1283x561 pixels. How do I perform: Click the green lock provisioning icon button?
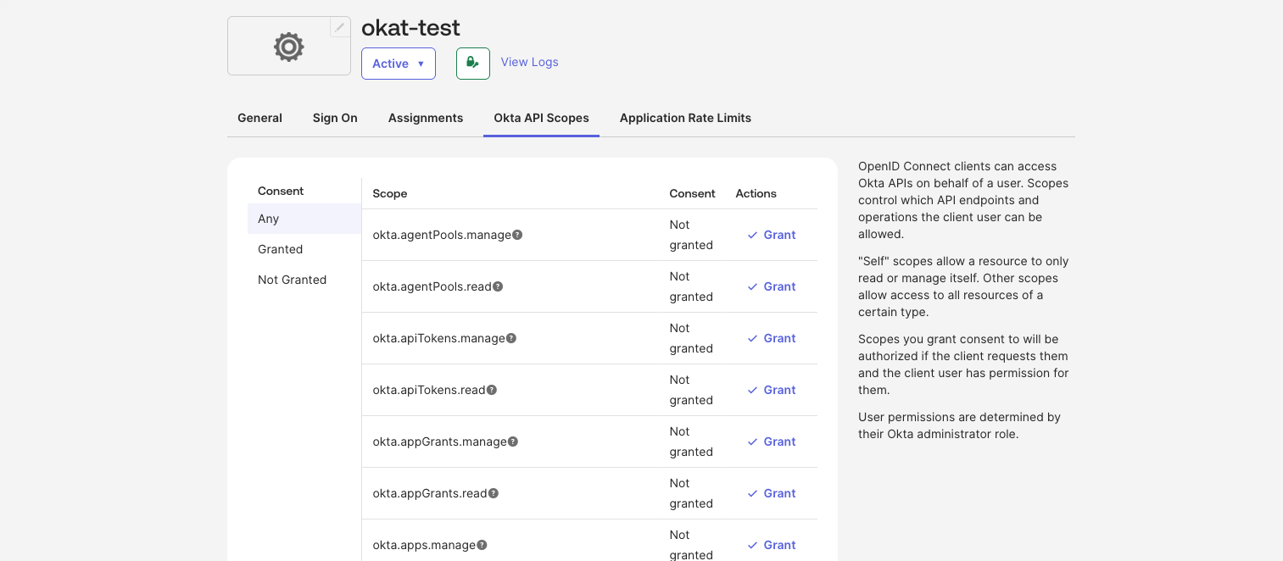click(x=473, y=64)
